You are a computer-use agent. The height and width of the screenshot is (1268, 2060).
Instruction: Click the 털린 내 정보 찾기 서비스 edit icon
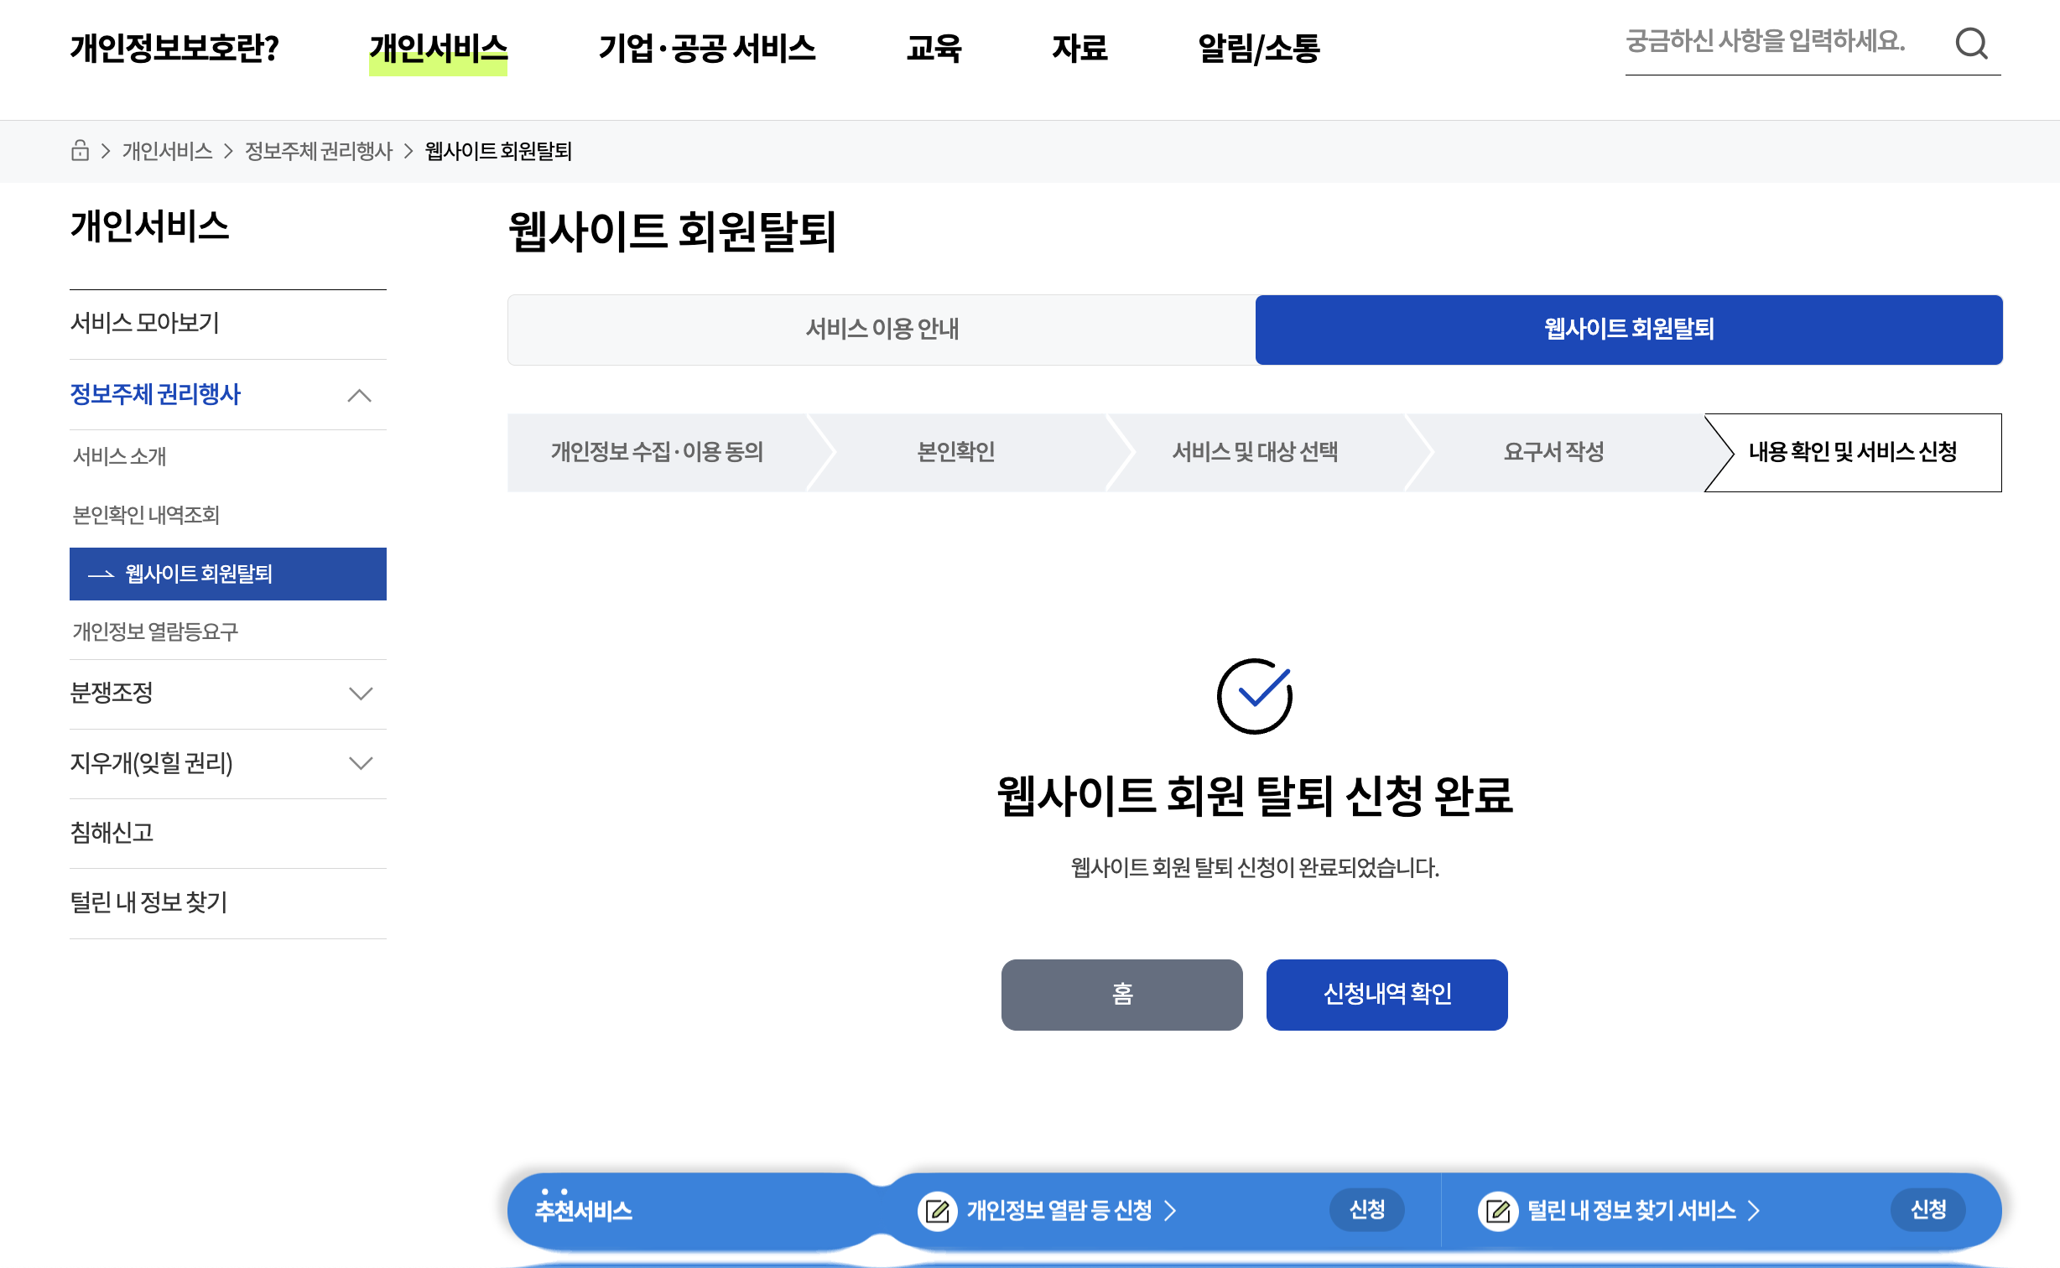pos(1497,1210)
